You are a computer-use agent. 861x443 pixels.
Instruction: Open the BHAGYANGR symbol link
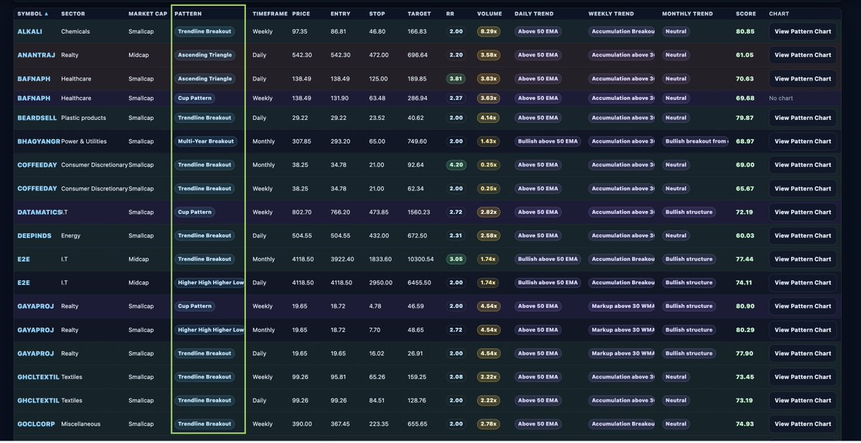click(x=39, y=141)
